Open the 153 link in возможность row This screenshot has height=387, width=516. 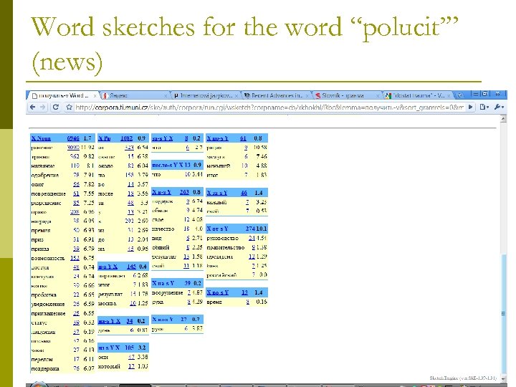pos(75,258)
